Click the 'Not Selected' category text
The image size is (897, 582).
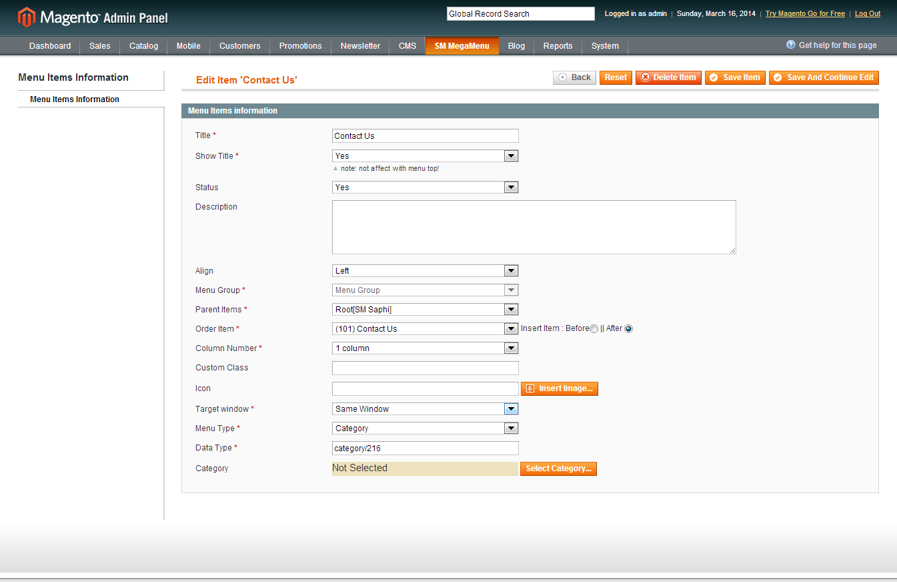tap(359, 468)
